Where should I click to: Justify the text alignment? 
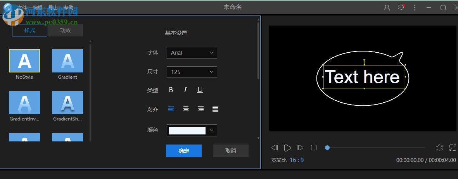pyautogui.click(x=215, y=109)
